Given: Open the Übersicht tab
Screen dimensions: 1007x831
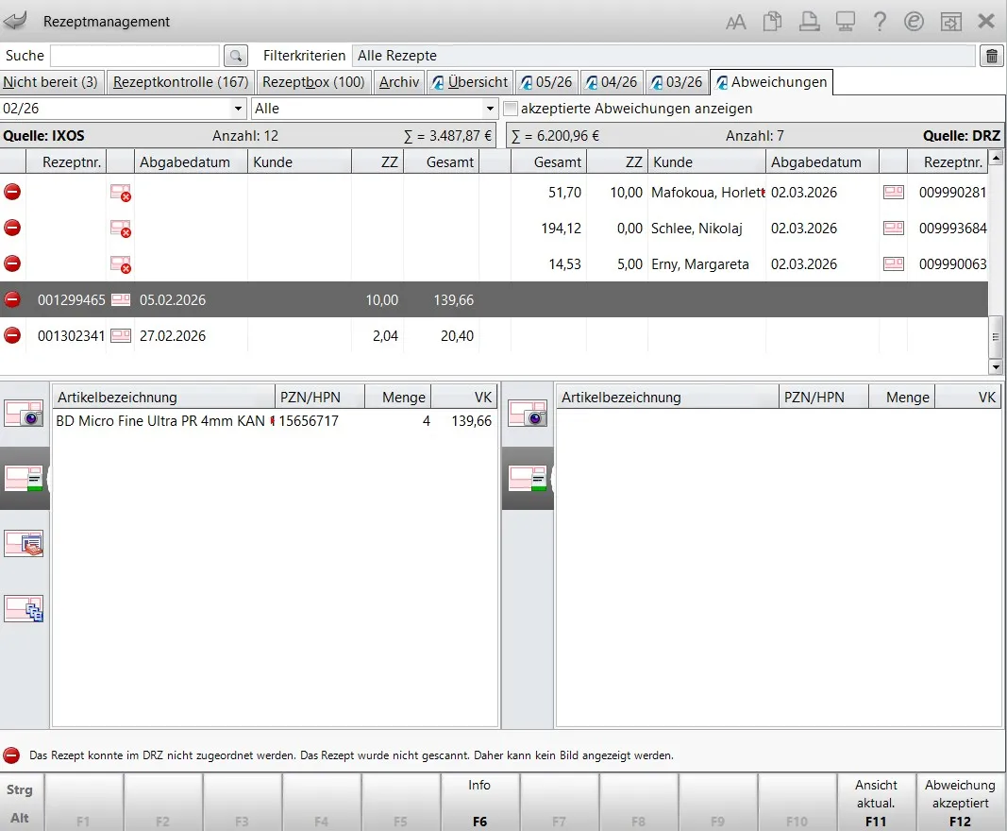Looking at the screenshot, I should tap(470, 82).
